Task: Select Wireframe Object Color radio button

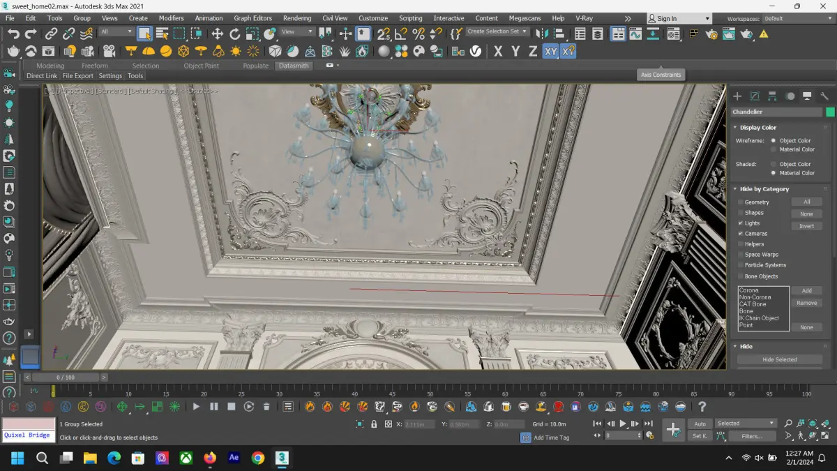Action: (774, 140)
